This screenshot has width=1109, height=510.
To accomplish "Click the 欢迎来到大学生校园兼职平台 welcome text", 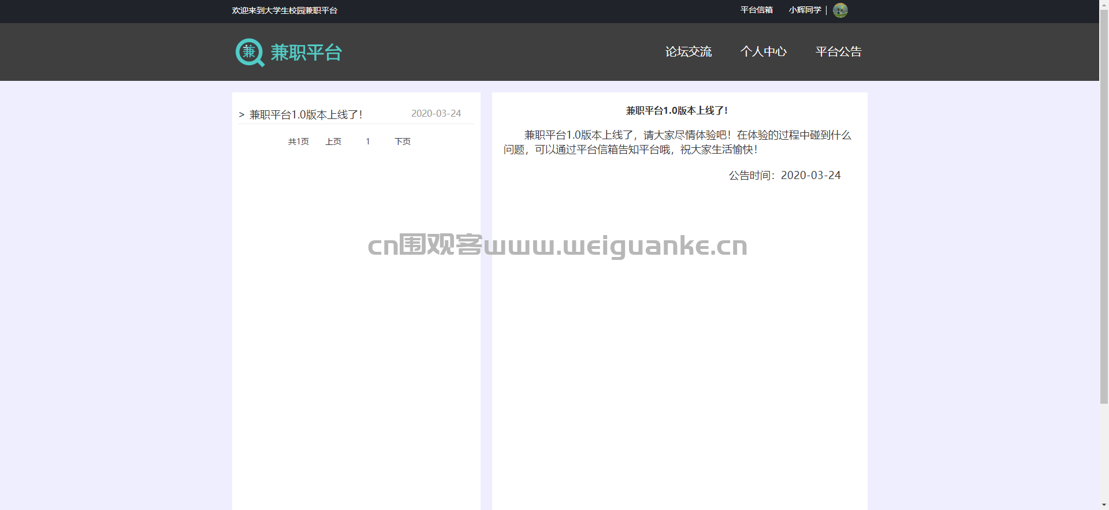I will coord(285,10).
